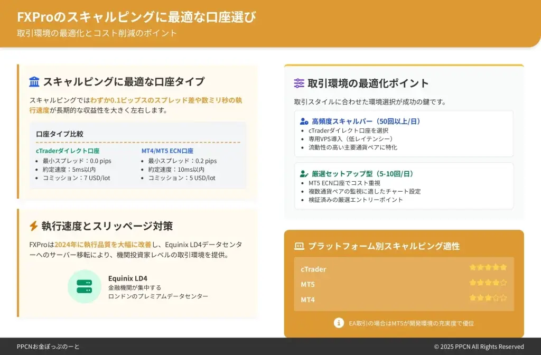The width and height of the screenshot is (541, 355).
Task: Click the © 2025 PPCN All Rights Reserved text
Action: point(479,347)
